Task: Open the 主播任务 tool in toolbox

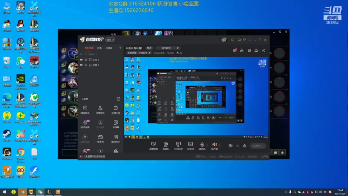Action: (116, 110)
